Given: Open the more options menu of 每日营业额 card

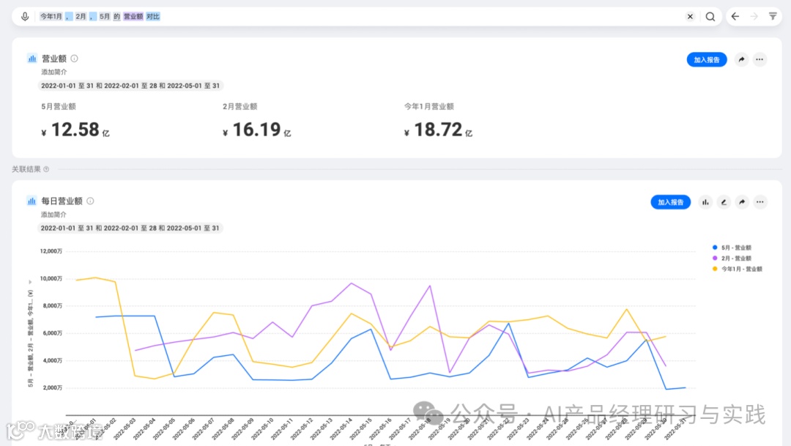Looking at the screenshot, I should (x=760, y=202).
